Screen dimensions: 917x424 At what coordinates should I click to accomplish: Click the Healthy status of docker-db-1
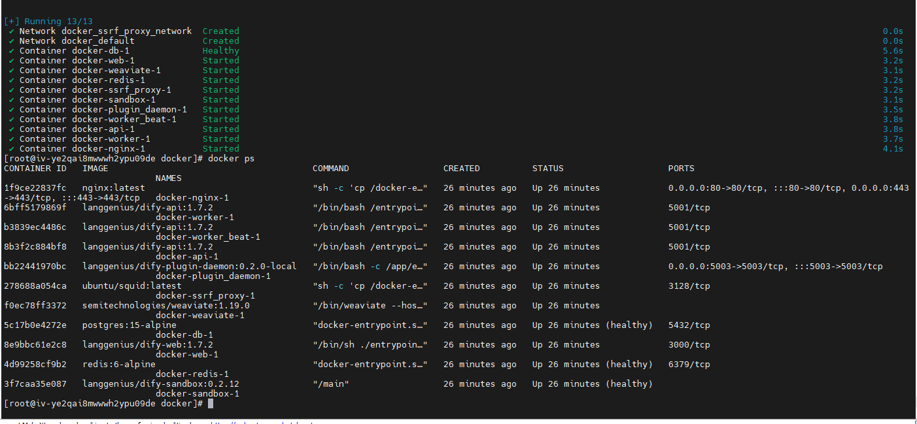(x=220, y=50)
